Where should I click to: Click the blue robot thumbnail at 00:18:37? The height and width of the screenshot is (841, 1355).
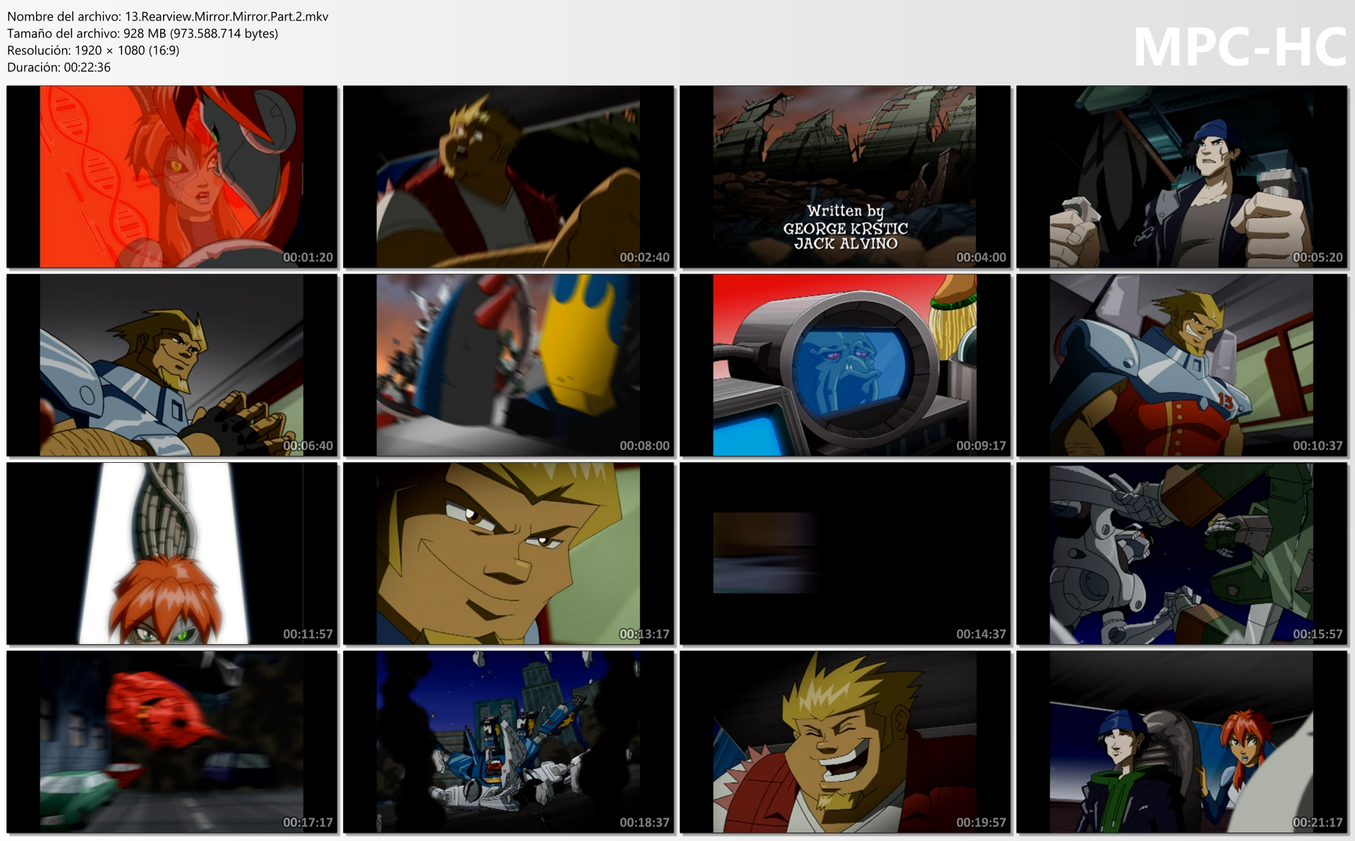click(x=508, y=742)
